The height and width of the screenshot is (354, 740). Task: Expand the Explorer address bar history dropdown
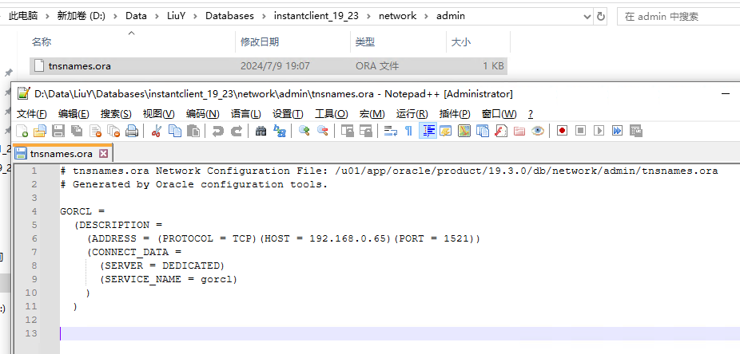(x=587, y=17)
